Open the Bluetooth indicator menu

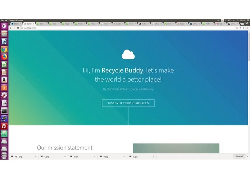(x=226, y=20)
